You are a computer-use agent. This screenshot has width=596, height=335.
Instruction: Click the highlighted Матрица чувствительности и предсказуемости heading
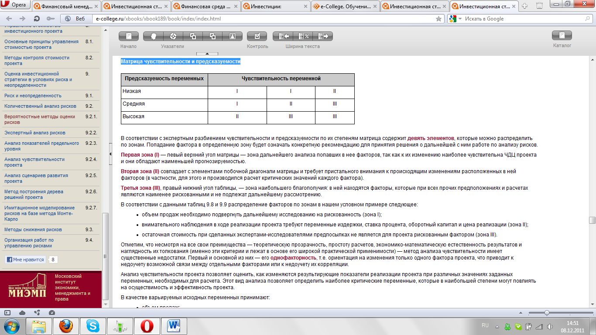(181, 62)
